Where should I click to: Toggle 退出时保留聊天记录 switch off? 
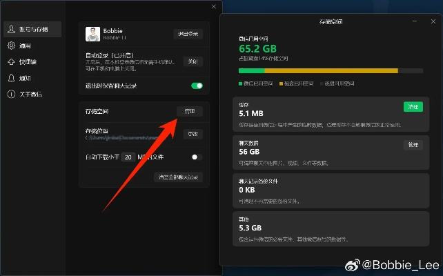tap(197, 86)
